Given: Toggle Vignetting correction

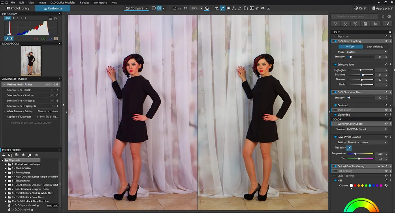Looking at the screenshot, I should (335, 115).
